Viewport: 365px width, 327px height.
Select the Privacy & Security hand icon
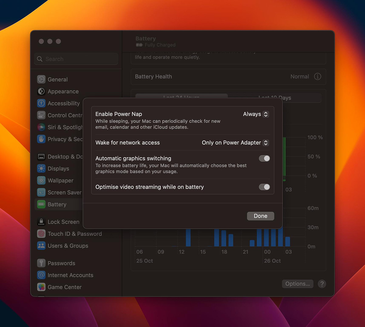tap(41, 139)
